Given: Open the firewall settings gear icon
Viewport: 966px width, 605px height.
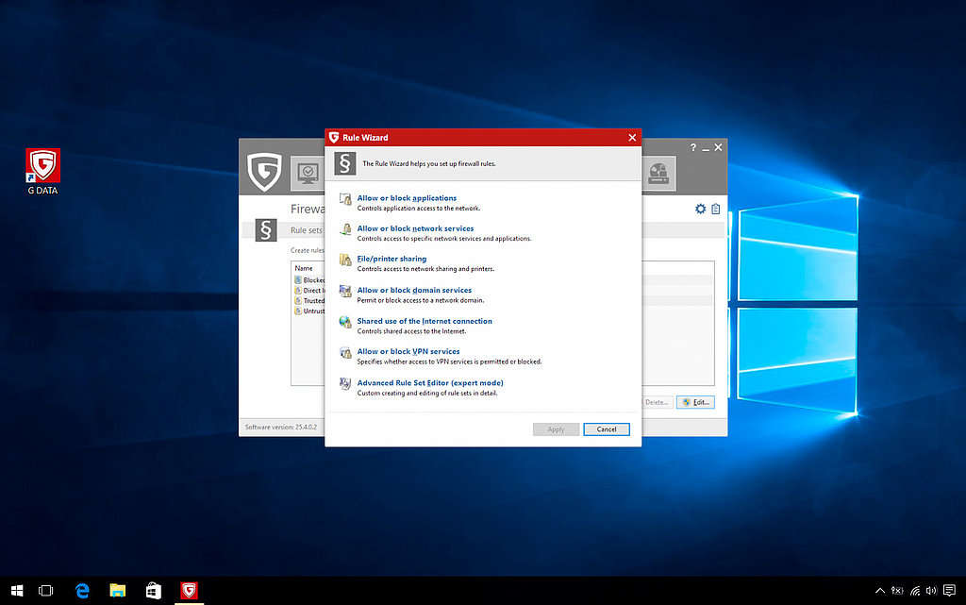Looking at the screenshot, I should (x=700, y=209).
